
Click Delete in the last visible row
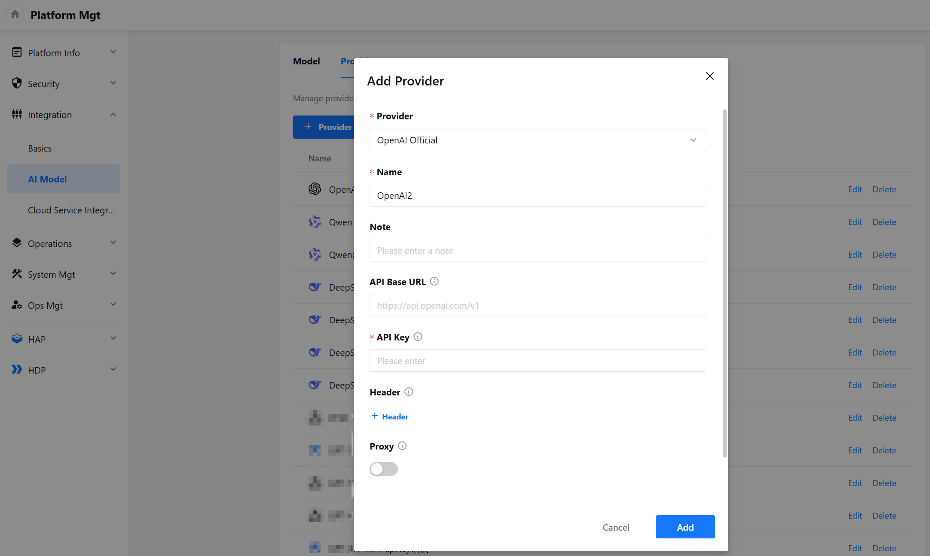884,548
